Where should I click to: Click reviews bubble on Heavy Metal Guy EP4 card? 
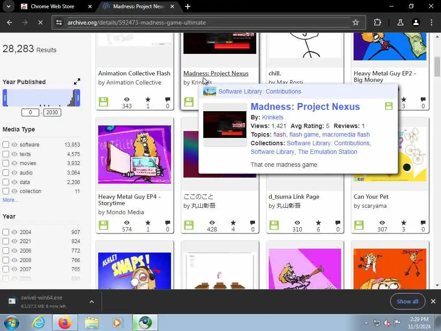click(168, 223)
